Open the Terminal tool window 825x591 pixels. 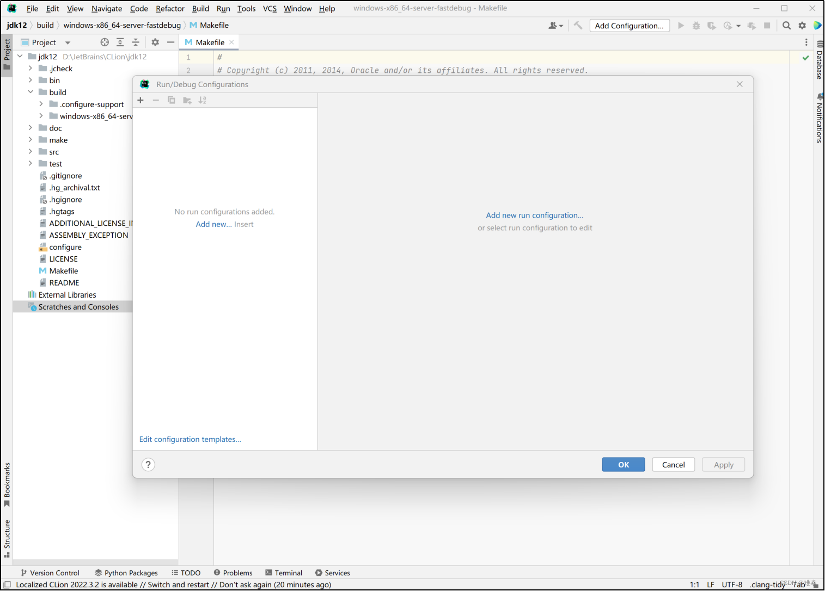(x=284, y=573)
